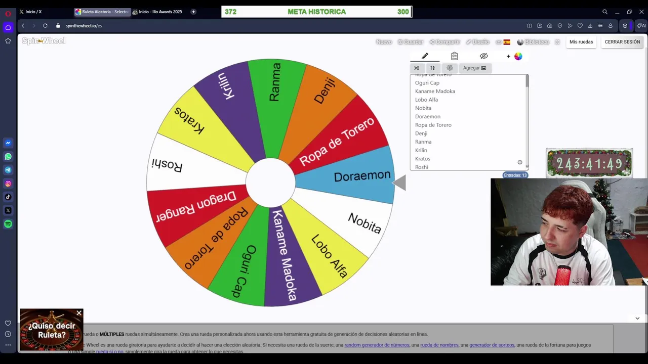Follow the rueda de nombres link
Image resolution: width=648 pixels, height=364 pixels.
click(439, 345)
